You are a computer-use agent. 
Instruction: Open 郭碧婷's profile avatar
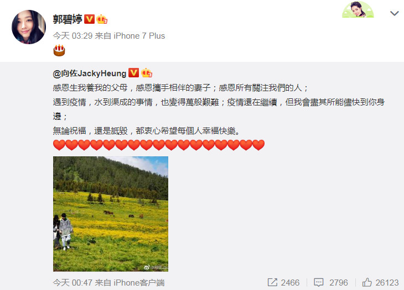pyautogui.click(x=29, y=27)
